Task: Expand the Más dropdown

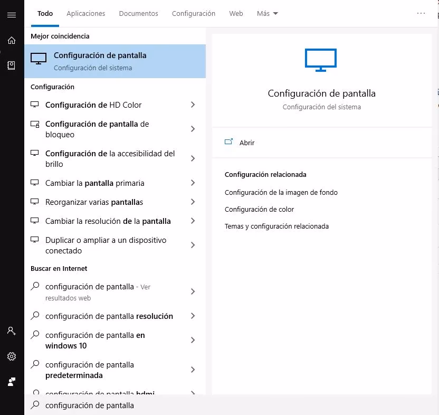Action: (x=268, y=13)
